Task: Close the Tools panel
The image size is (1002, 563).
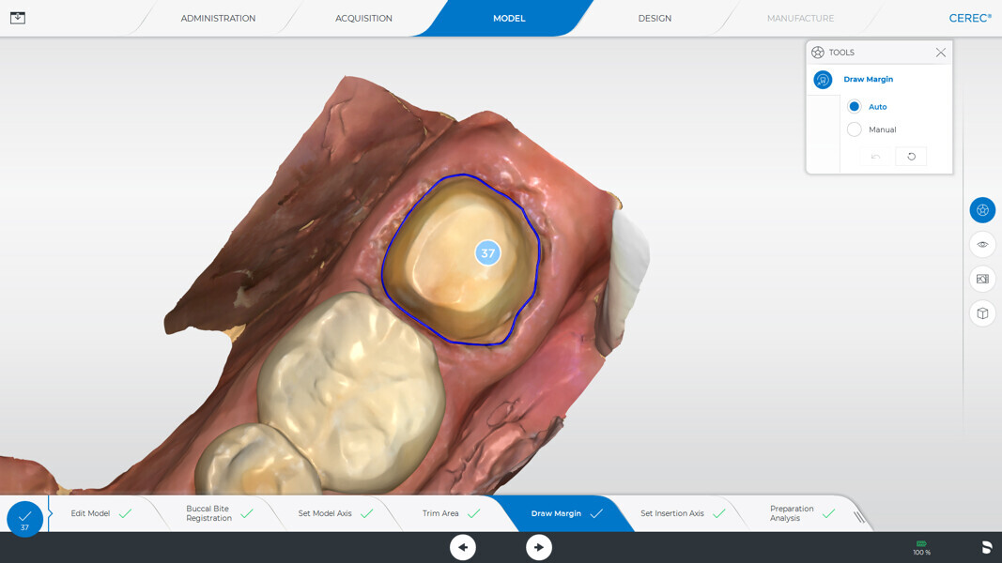Action: (940, 53)
